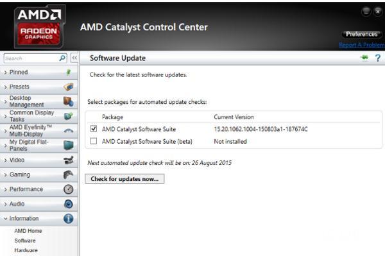Collapse the Information section

[38, 218]
